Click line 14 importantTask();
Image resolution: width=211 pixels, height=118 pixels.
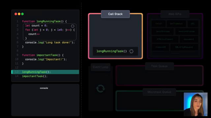click(35, 76)
